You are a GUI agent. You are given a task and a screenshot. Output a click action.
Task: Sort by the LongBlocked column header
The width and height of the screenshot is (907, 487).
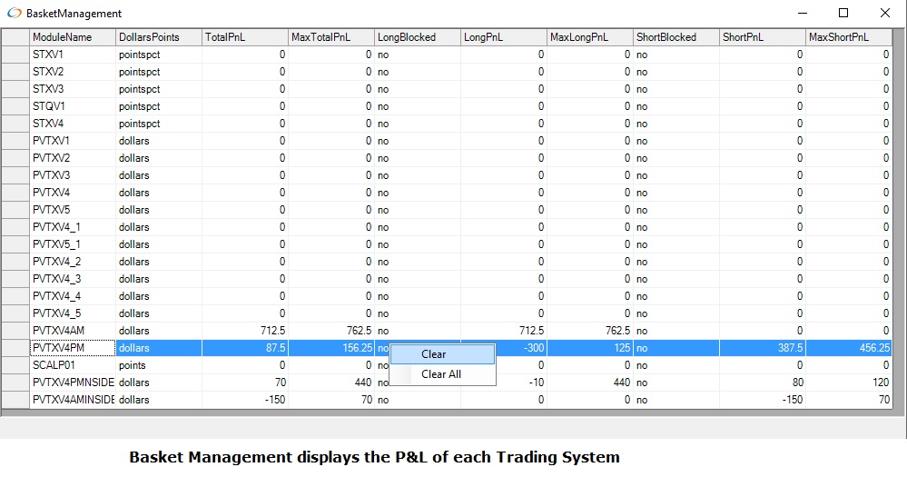[417, 37]
